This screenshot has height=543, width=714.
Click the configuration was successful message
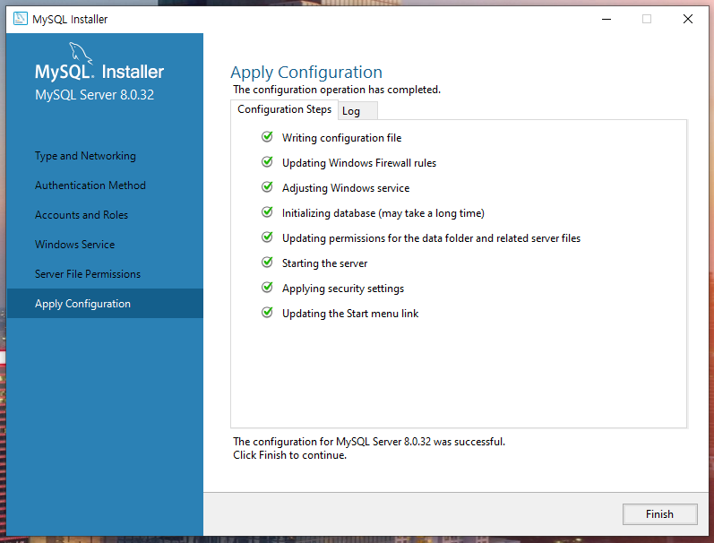point(369,442)
